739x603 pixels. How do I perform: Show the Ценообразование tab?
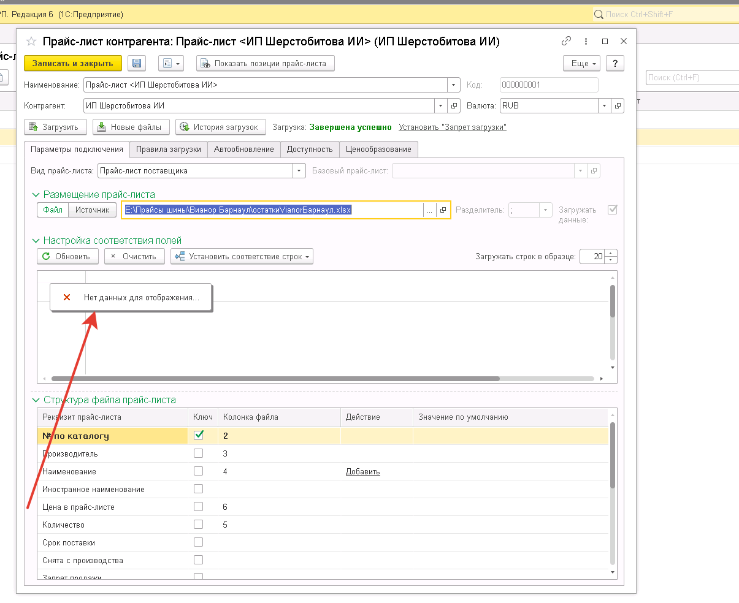379,149
